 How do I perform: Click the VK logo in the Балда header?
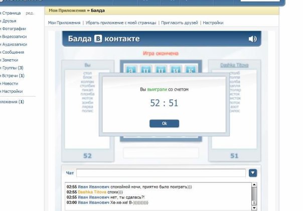[x=98, y=39]
